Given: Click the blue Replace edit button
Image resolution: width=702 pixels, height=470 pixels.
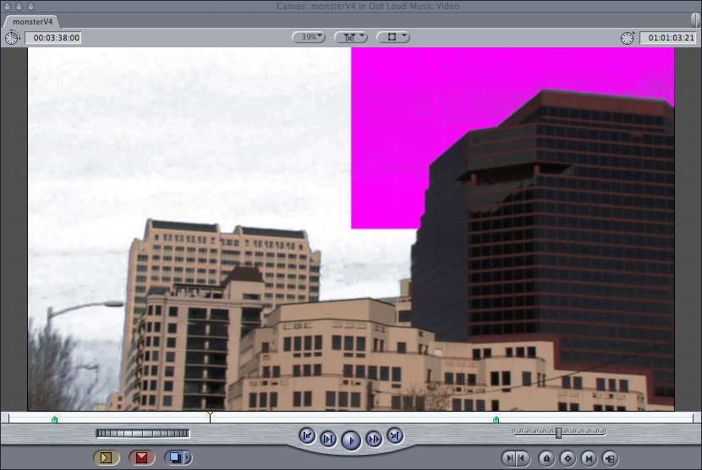Looking at the screenshot, I should click(175, 458).
